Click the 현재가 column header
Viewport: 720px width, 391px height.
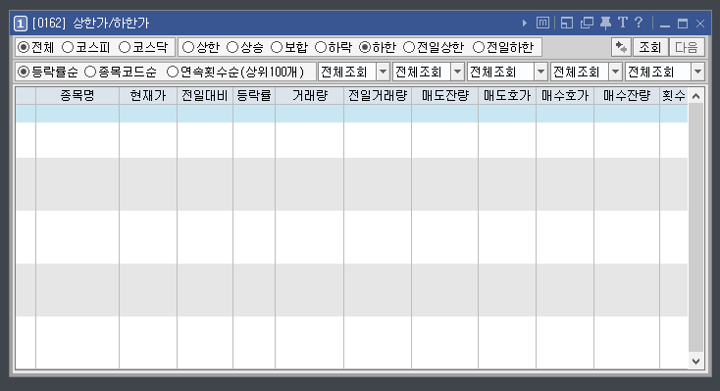point(148,95)
